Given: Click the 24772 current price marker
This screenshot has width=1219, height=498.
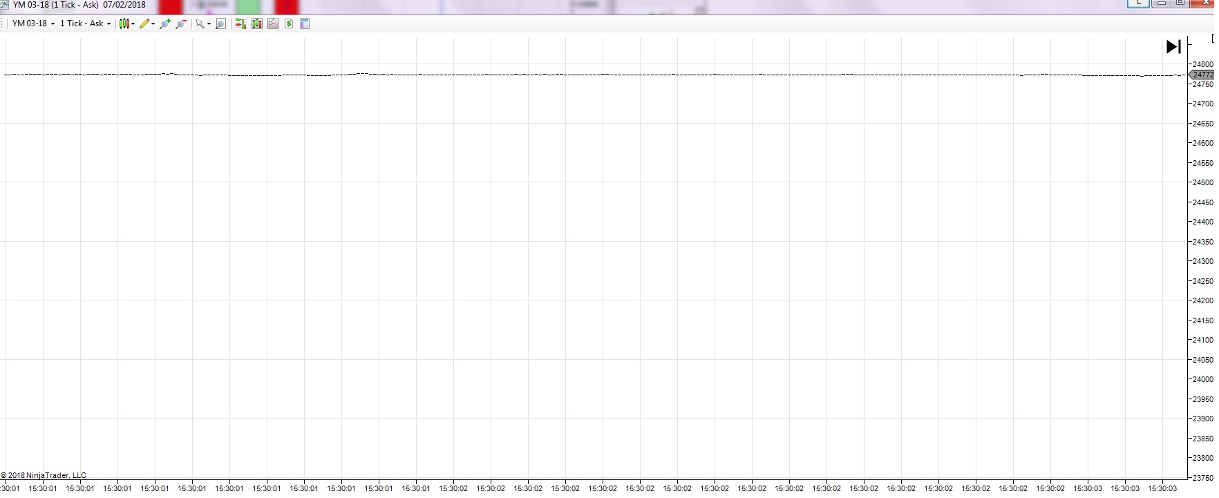Looking at the screenshot, I should [x=1202, y=75].
